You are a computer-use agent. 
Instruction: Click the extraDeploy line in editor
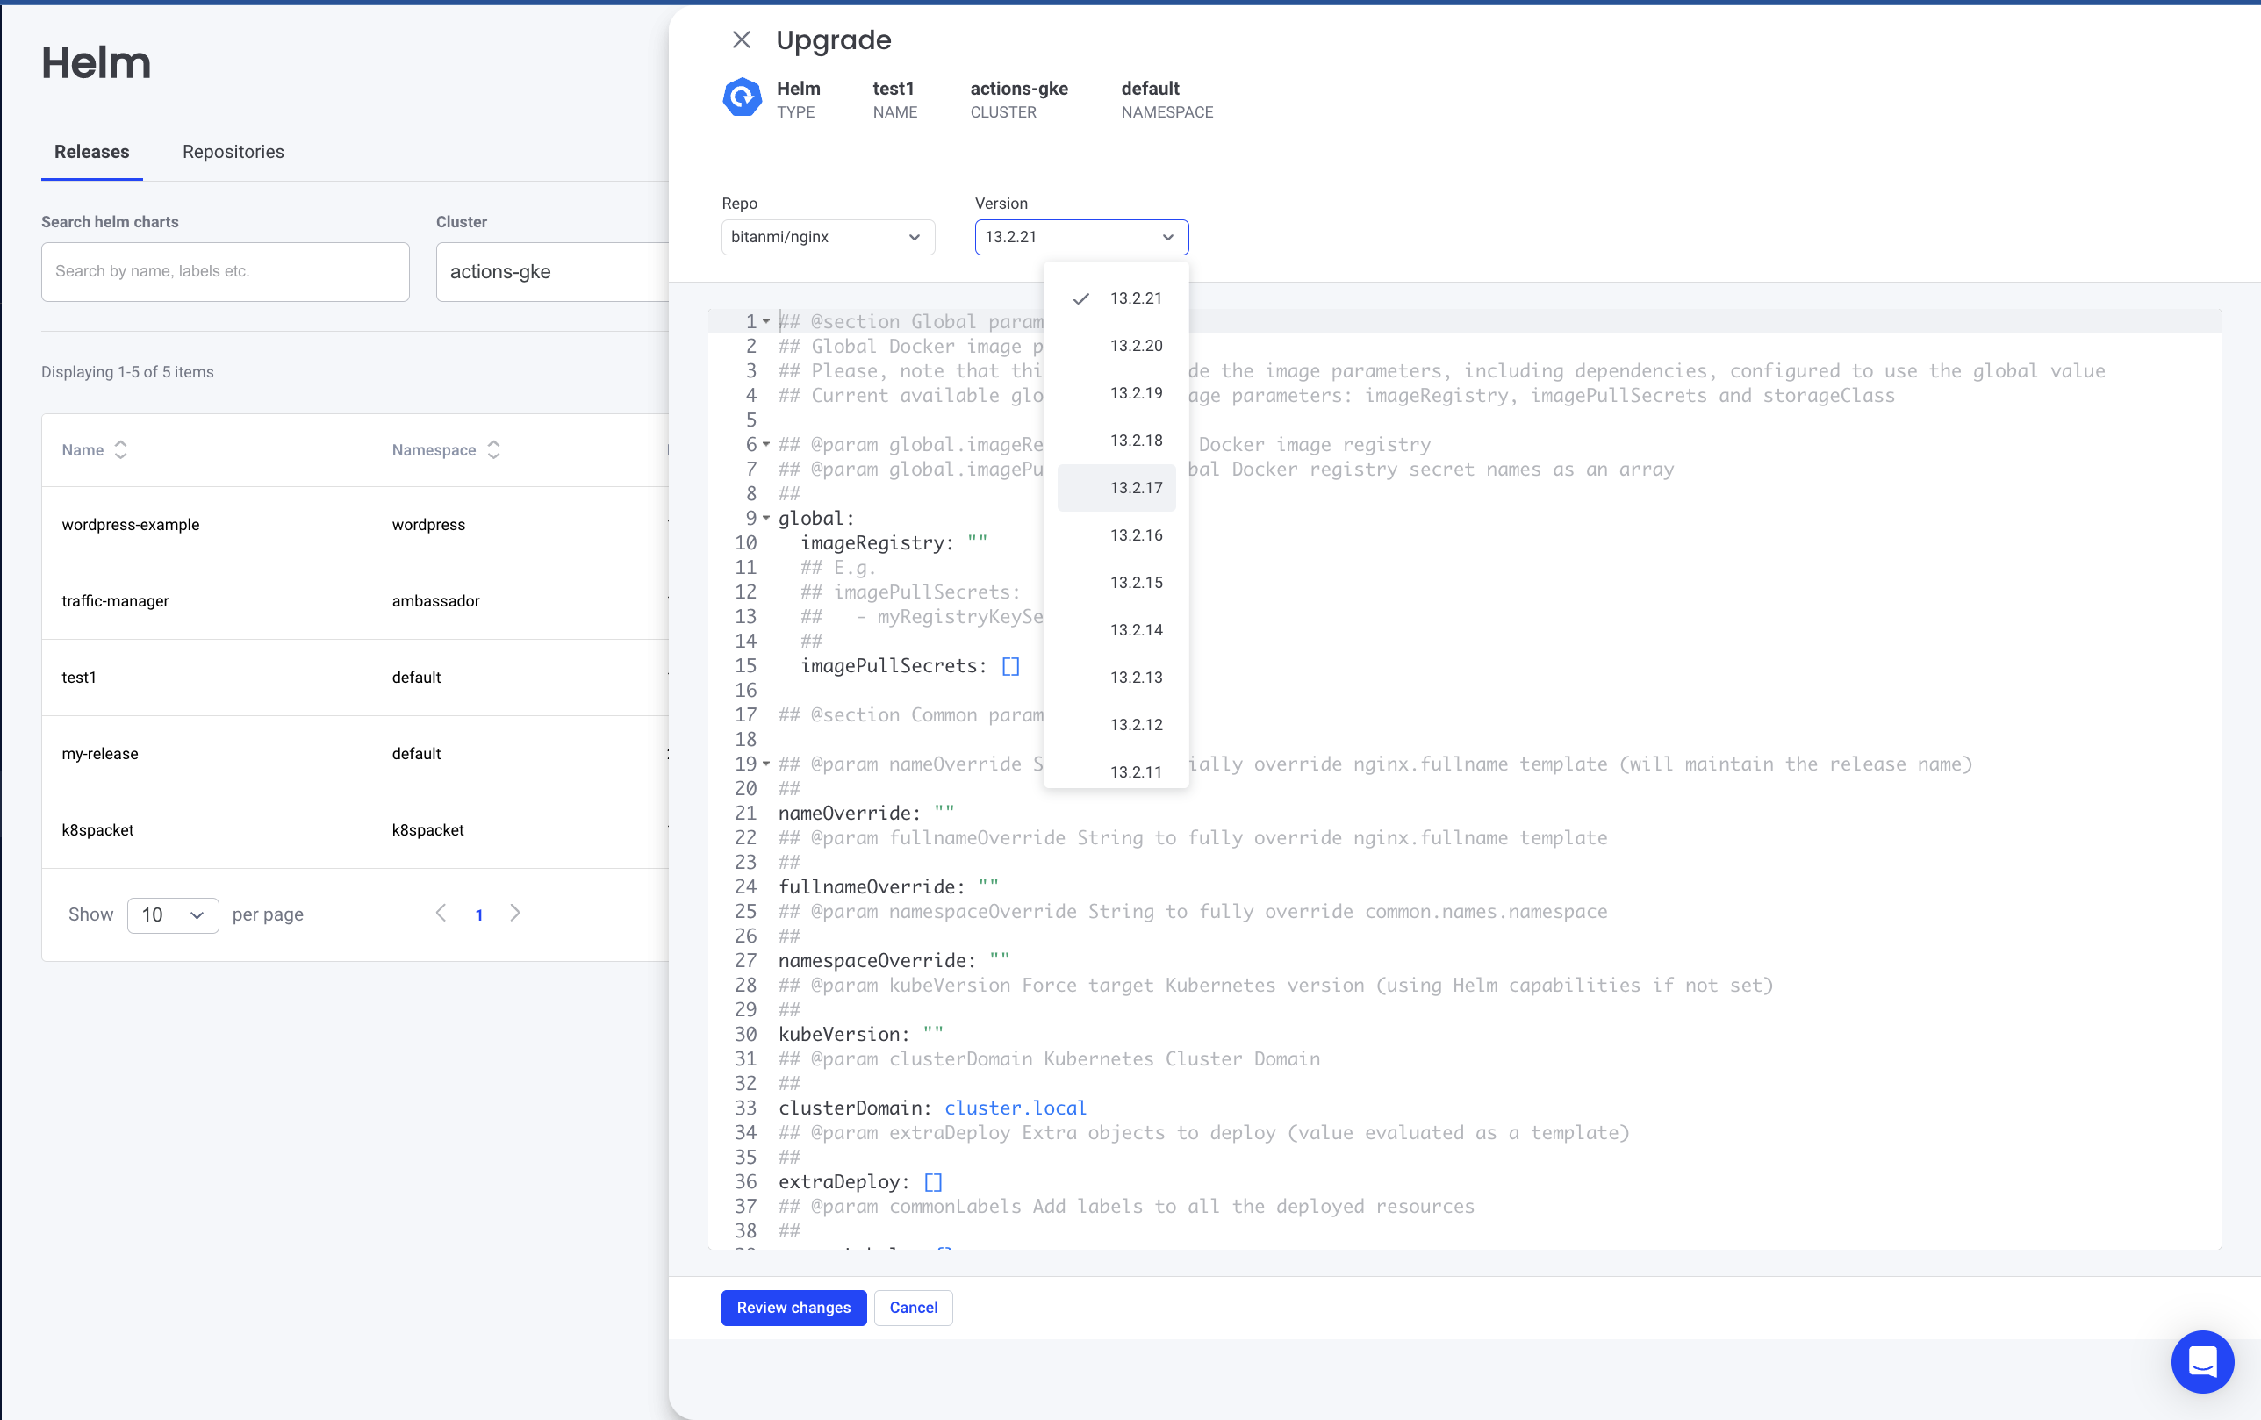coord(860,1181)
